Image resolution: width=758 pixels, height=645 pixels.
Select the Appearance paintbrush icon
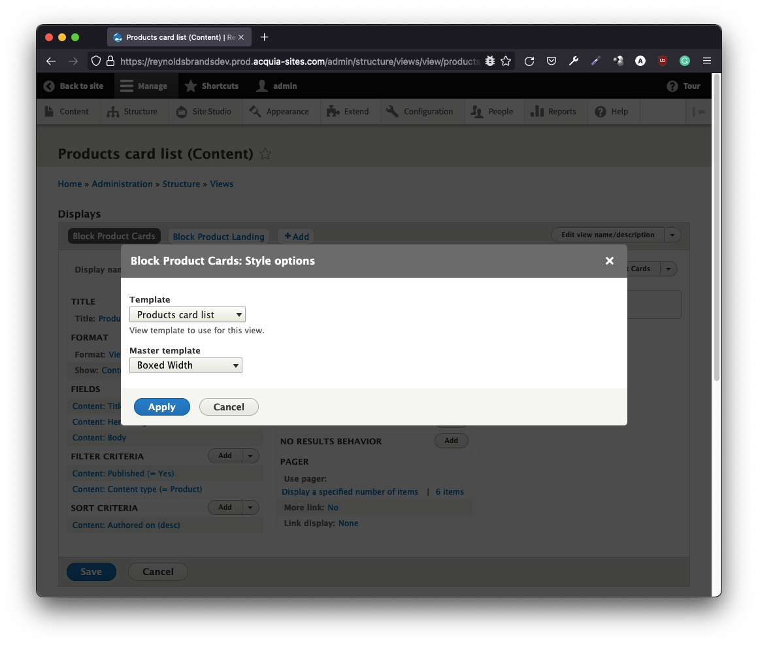click(256, 111)
